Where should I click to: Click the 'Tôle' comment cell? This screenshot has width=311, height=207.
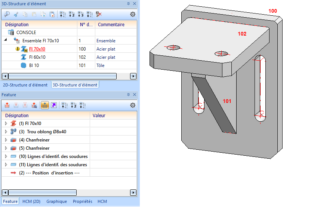click(x=116, y=66)
